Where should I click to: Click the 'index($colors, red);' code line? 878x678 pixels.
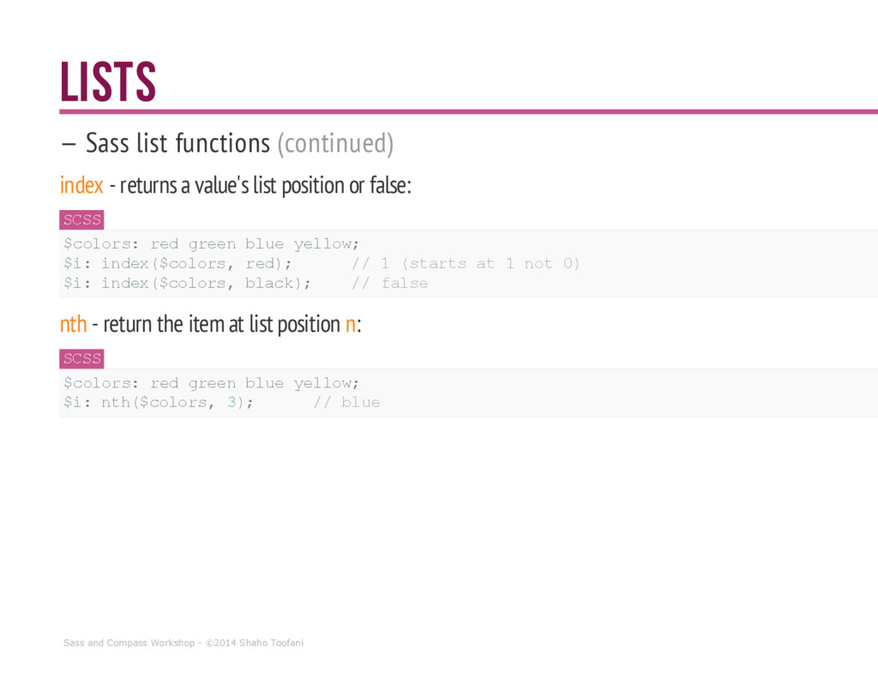pyautogui.click(x=177, y=264)
